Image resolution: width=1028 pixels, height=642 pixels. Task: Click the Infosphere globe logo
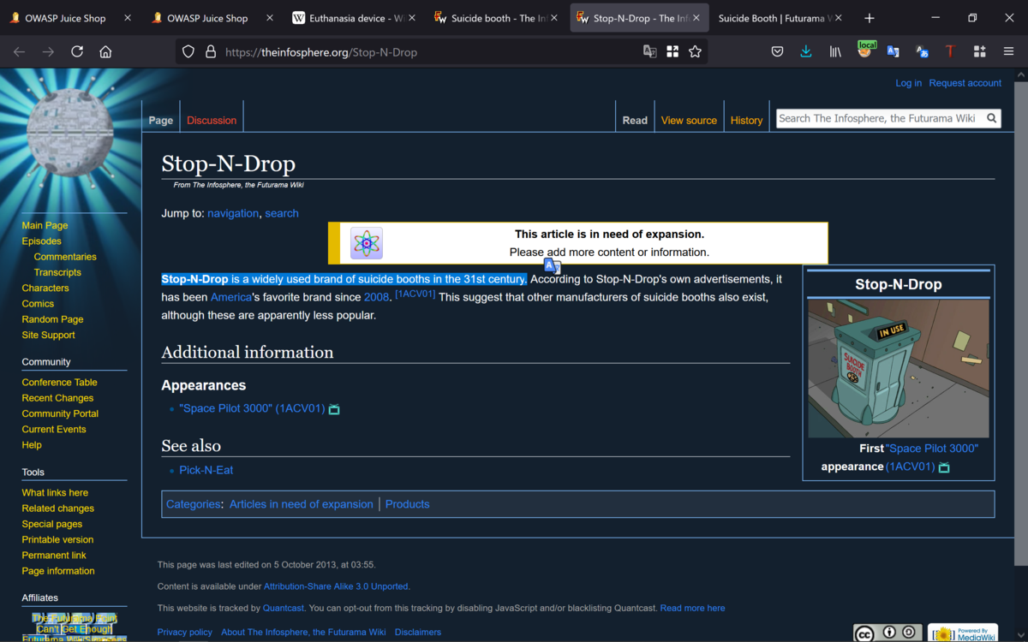coord(70,131)
